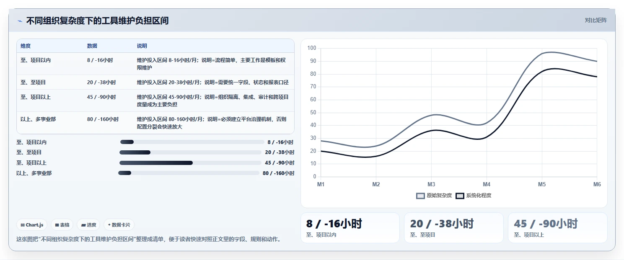Click the 至、项目以内 progress bar
Image resolution: width=624 pixels, height=260 pixels.
click(192, 142)
